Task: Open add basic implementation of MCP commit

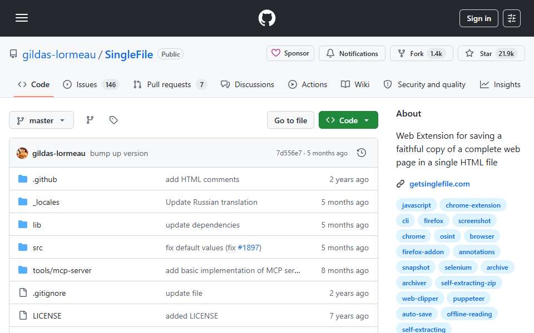Action: (x=233, y=270)
